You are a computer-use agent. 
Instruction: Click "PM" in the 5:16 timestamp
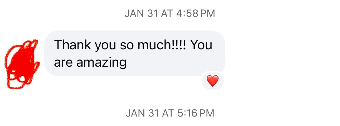click(x=207, y=113)
